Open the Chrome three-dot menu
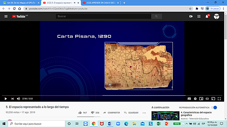This screenshot has width=227, height=127. (x=223, y=8)
